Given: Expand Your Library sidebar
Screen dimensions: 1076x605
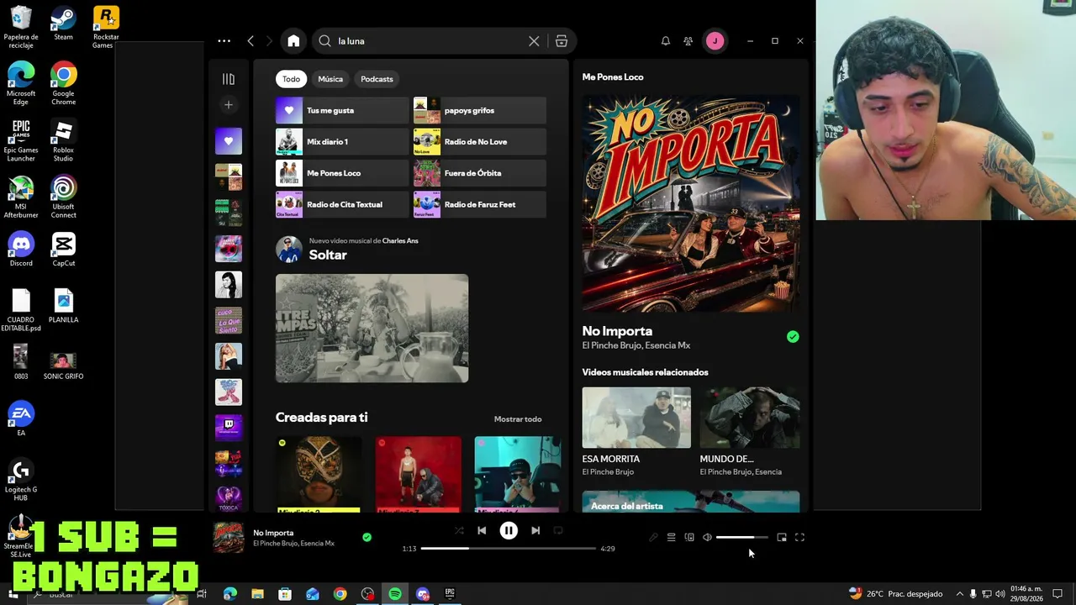Looking at the screenshot, I should 229,79.
